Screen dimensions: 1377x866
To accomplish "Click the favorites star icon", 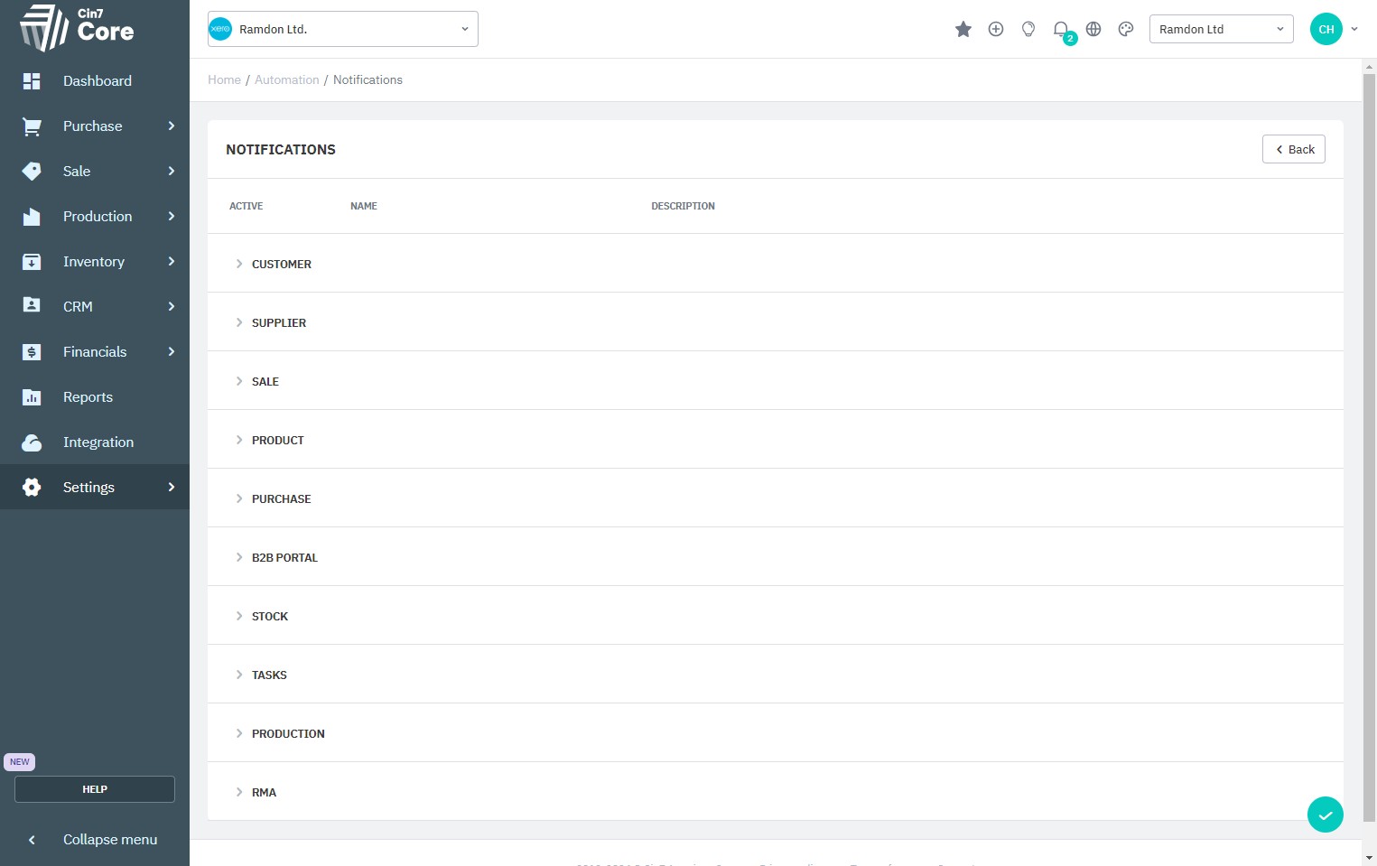I will (x=963, y=30).
